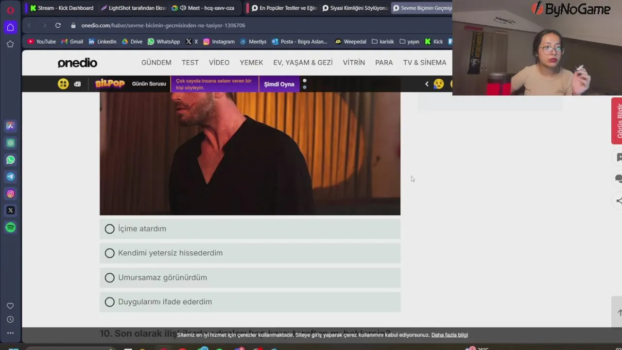
Task: Click 'Görüş Bildir' red side button
Action: (x=617, y=121)
